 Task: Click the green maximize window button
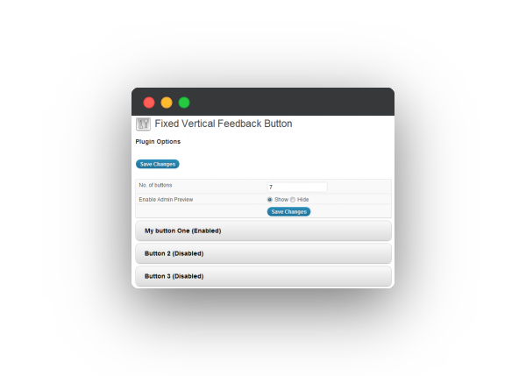pyautogui.click(x=184, y=103)
